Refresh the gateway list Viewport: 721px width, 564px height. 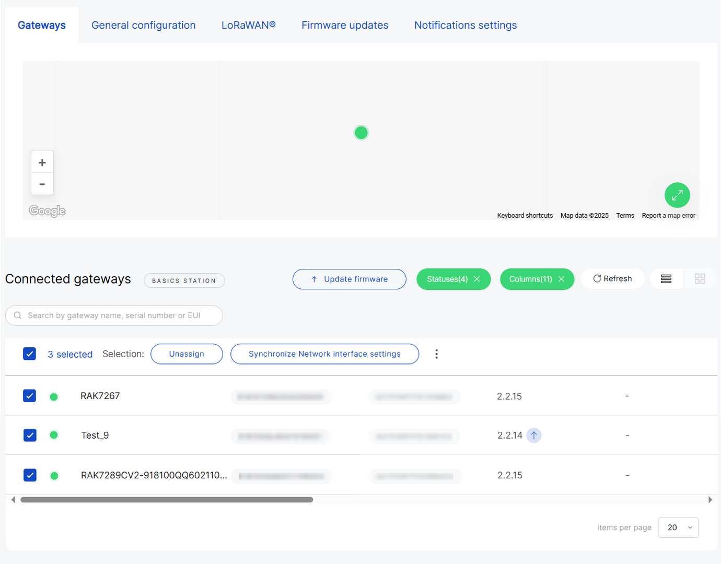[612, 278]
